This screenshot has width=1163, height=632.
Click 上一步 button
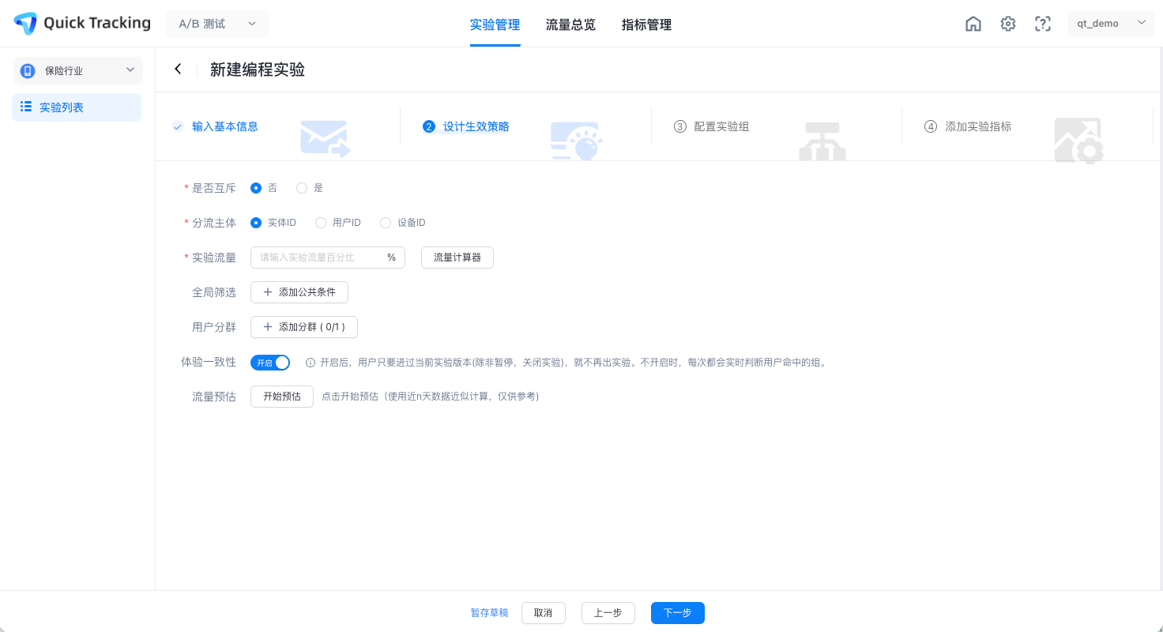pos(608,613)
